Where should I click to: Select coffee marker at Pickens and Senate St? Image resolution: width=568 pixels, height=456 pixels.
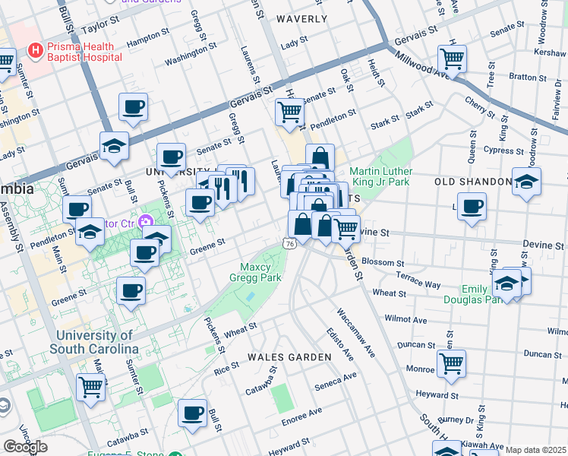tap(172, 160)
